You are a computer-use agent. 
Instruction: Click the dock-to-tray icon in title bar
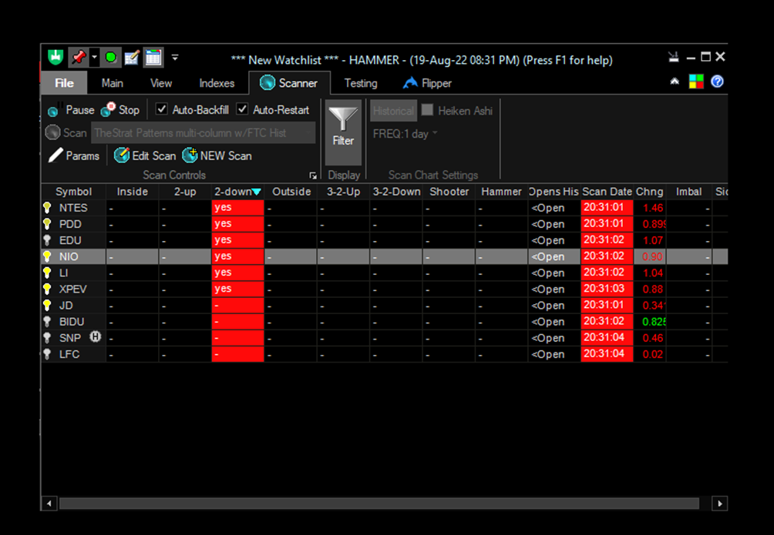674,57
